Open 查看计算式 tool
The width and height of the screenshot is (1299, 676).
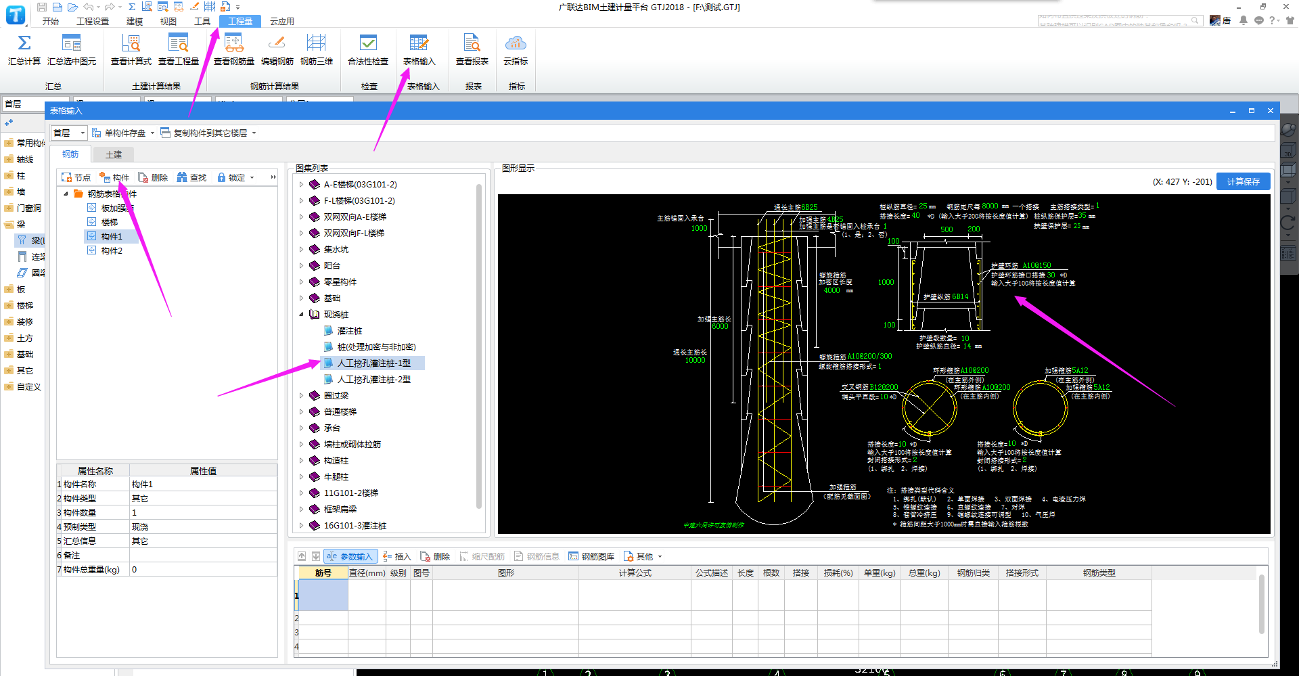[x=131, y=50]
